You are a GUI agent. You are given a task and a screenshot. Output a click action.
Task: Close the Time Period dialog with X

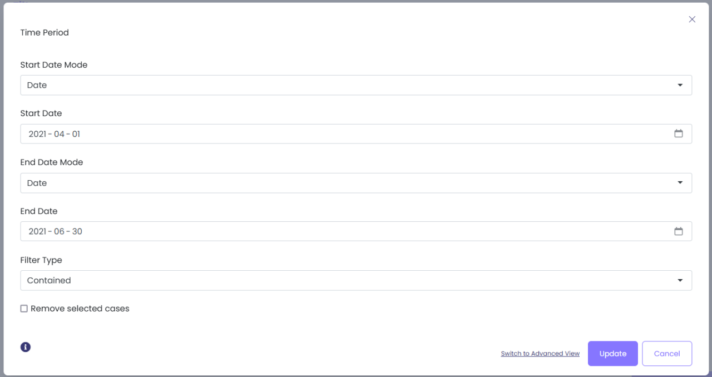coord(692,19)
